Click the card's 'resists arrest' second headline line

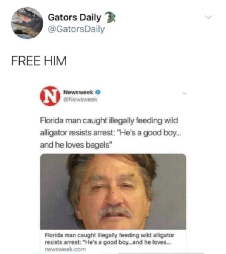pos(108,242)
